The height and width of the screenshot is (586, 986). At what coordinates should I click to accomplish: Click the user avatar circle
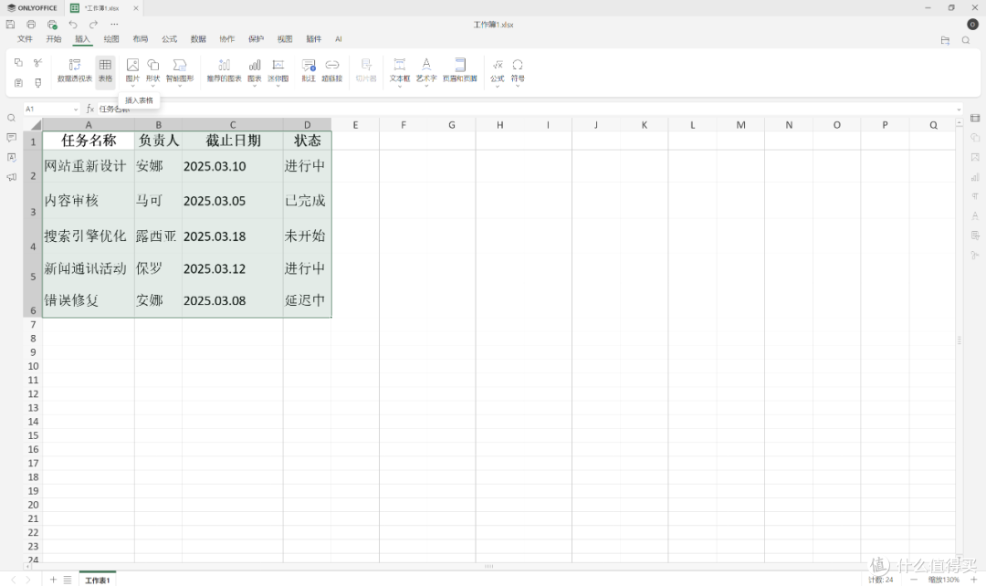(973, 25)
